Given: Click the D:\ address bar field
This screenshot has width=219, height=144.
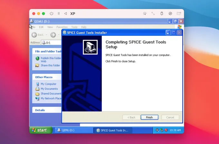Looking at the screenshot, I should click(x=52, y=43).
